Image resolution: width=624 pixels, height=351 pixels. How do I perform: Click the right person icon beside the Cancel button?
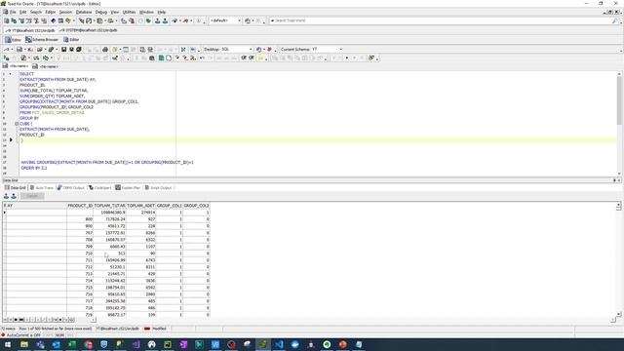14,196
